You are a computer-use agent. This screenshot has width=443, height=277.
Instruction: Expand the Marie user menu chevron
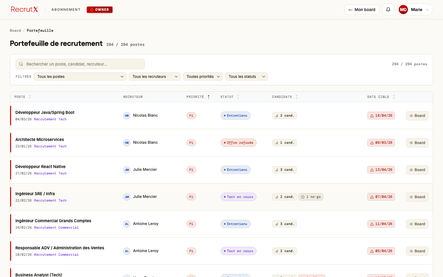point(427,10)
